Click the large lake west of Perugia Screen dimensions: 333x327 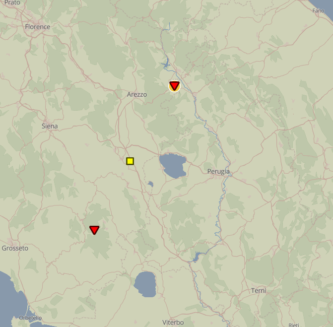173,166
